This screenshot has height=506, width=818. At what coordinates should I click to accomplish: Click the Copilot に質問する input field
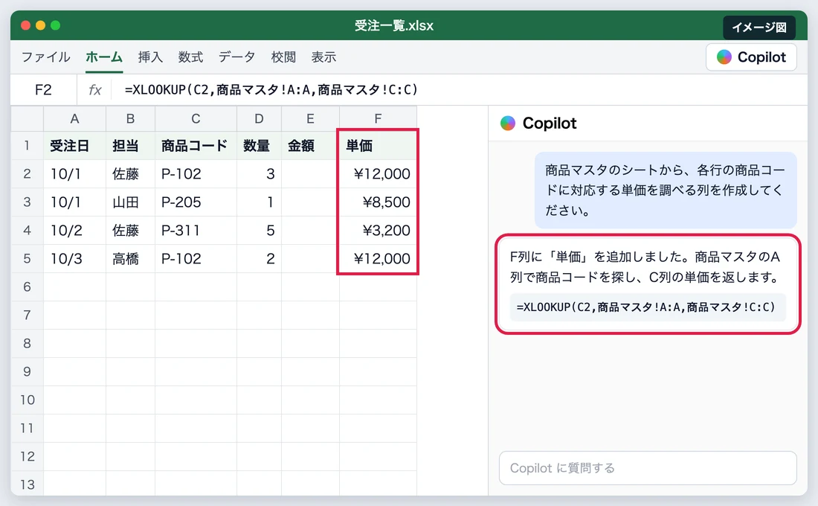coord(648,468)
